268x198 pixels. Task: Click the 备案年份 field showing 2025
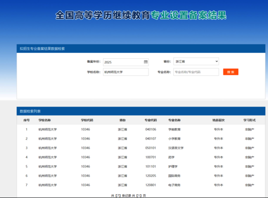point(126,62)
